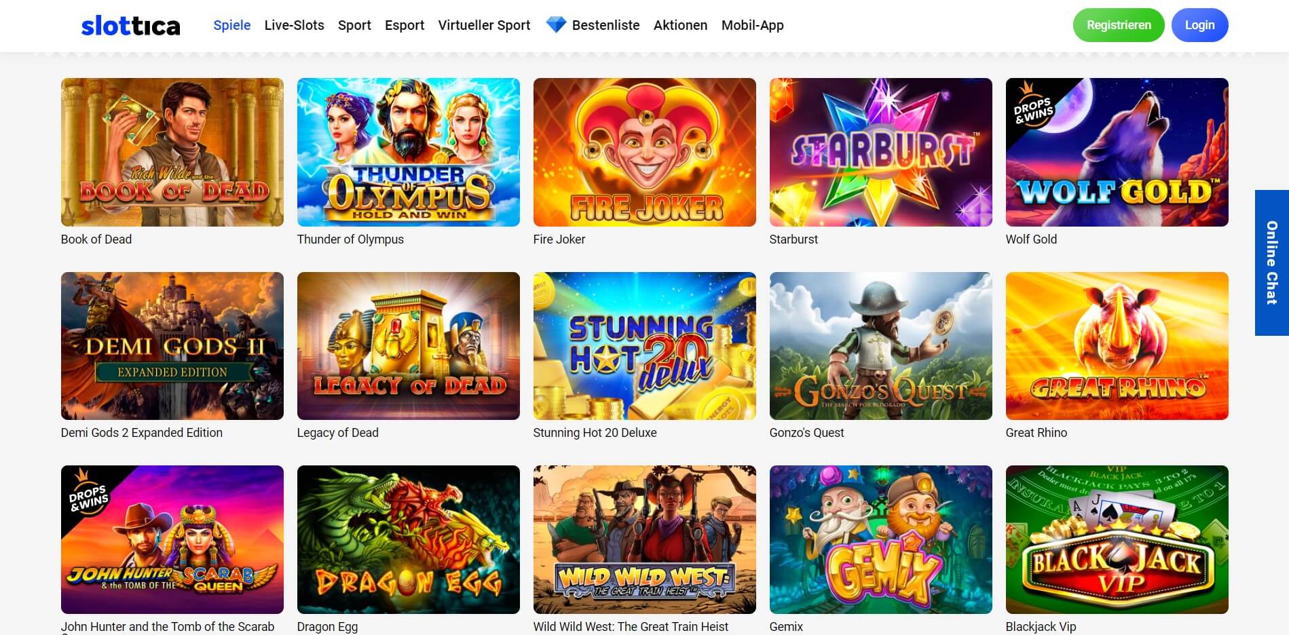Viewport: 1289px width, 635px height.
Task: Open the Mobil-App page
Action: click(x=752, y=25)
